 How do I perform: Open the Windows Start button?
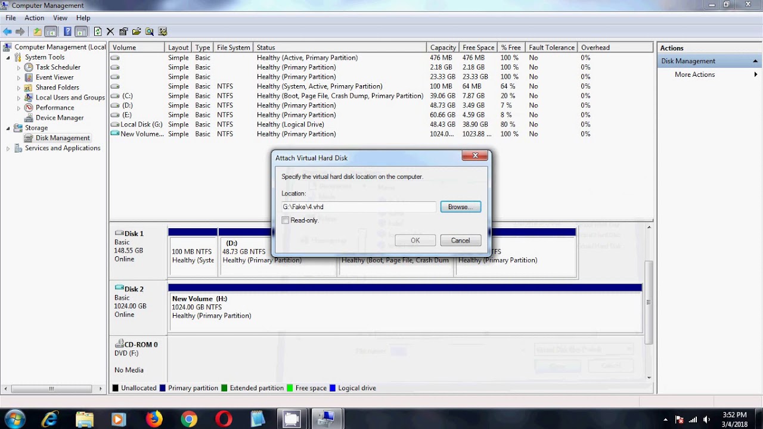coord(15,419)
